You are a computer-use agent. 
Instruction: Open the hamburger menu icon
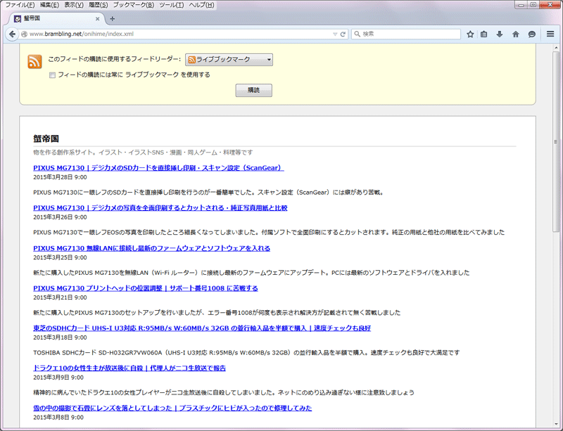pyautogui.click(x=550, y=34)
